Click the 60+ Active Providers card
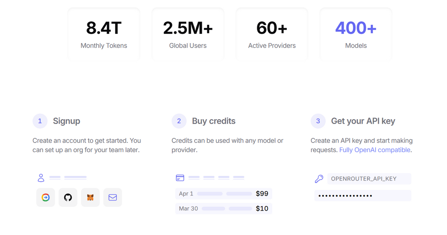 click(272, 35)
